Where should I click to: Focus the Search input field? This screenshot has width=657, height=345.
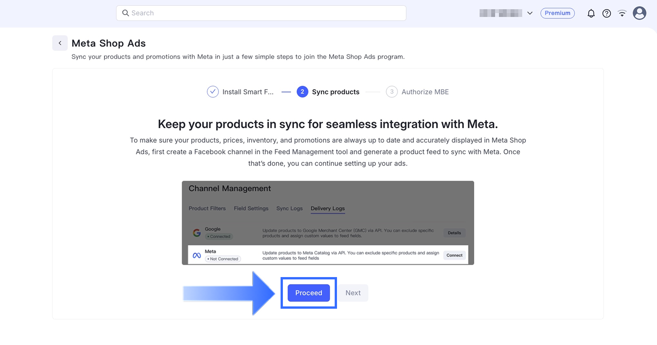click(261, 13)
